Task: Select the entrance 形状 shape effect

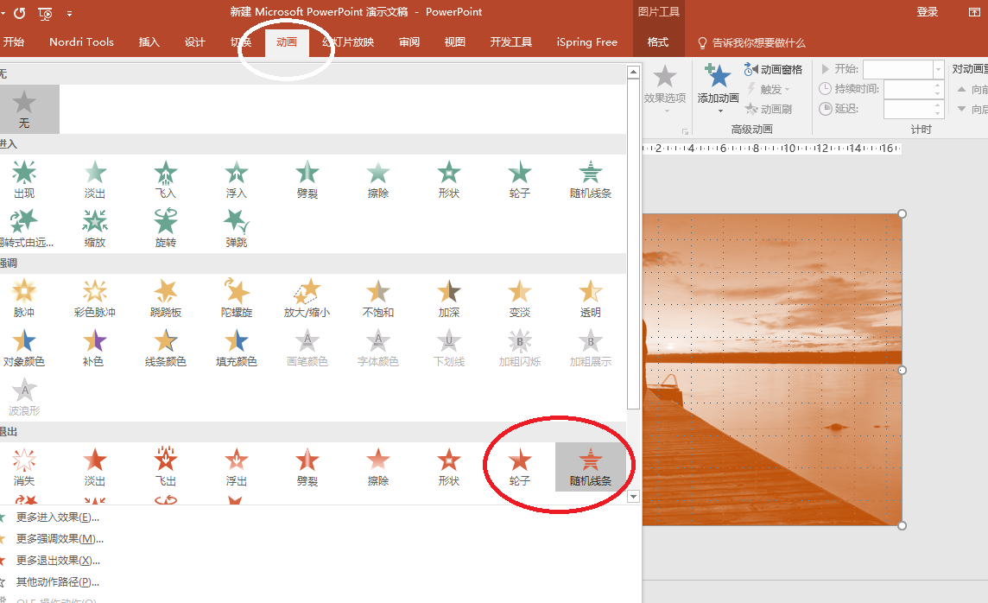Action: click(448, 180)
